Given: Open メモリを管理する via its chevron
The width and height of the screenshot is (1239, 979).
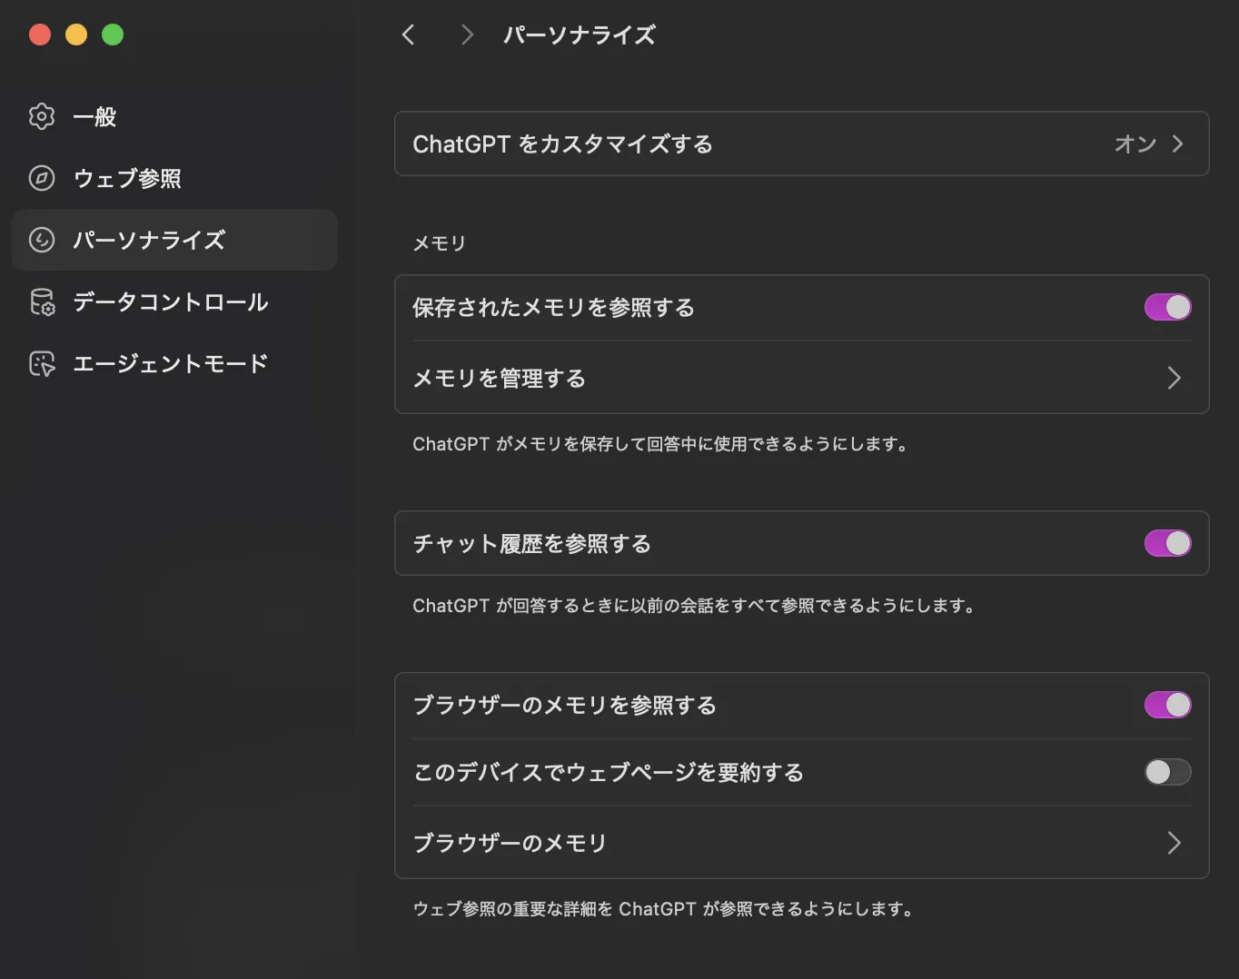Looking at the screenshot, I should click(x=1173, y=378).
